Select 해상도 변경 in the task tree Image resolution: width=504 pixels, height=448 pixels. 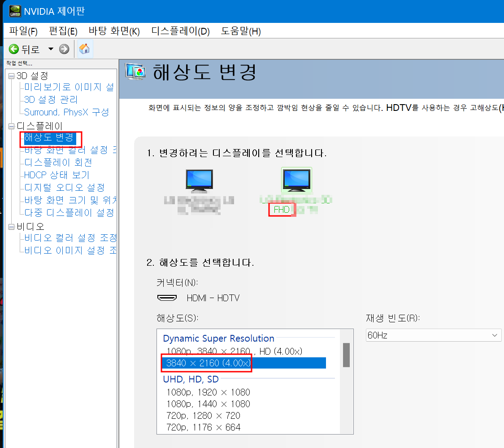[x=50, y=137]
